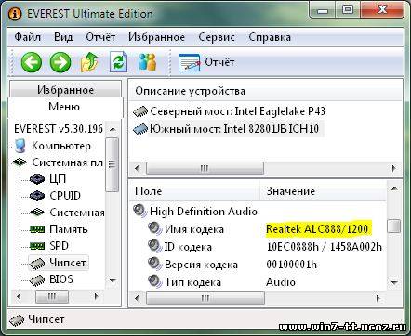411x336 pixels.
Task: Click the BIOS chip icon
Action: (x=37, y=280)
